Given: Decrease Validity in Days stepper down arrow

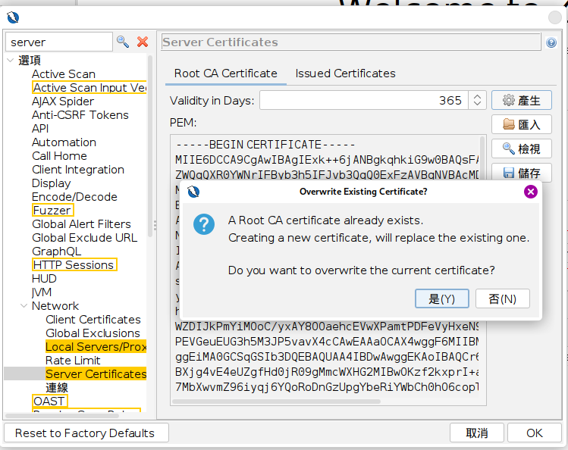Looking at the screenshot, I should [477, 104].
